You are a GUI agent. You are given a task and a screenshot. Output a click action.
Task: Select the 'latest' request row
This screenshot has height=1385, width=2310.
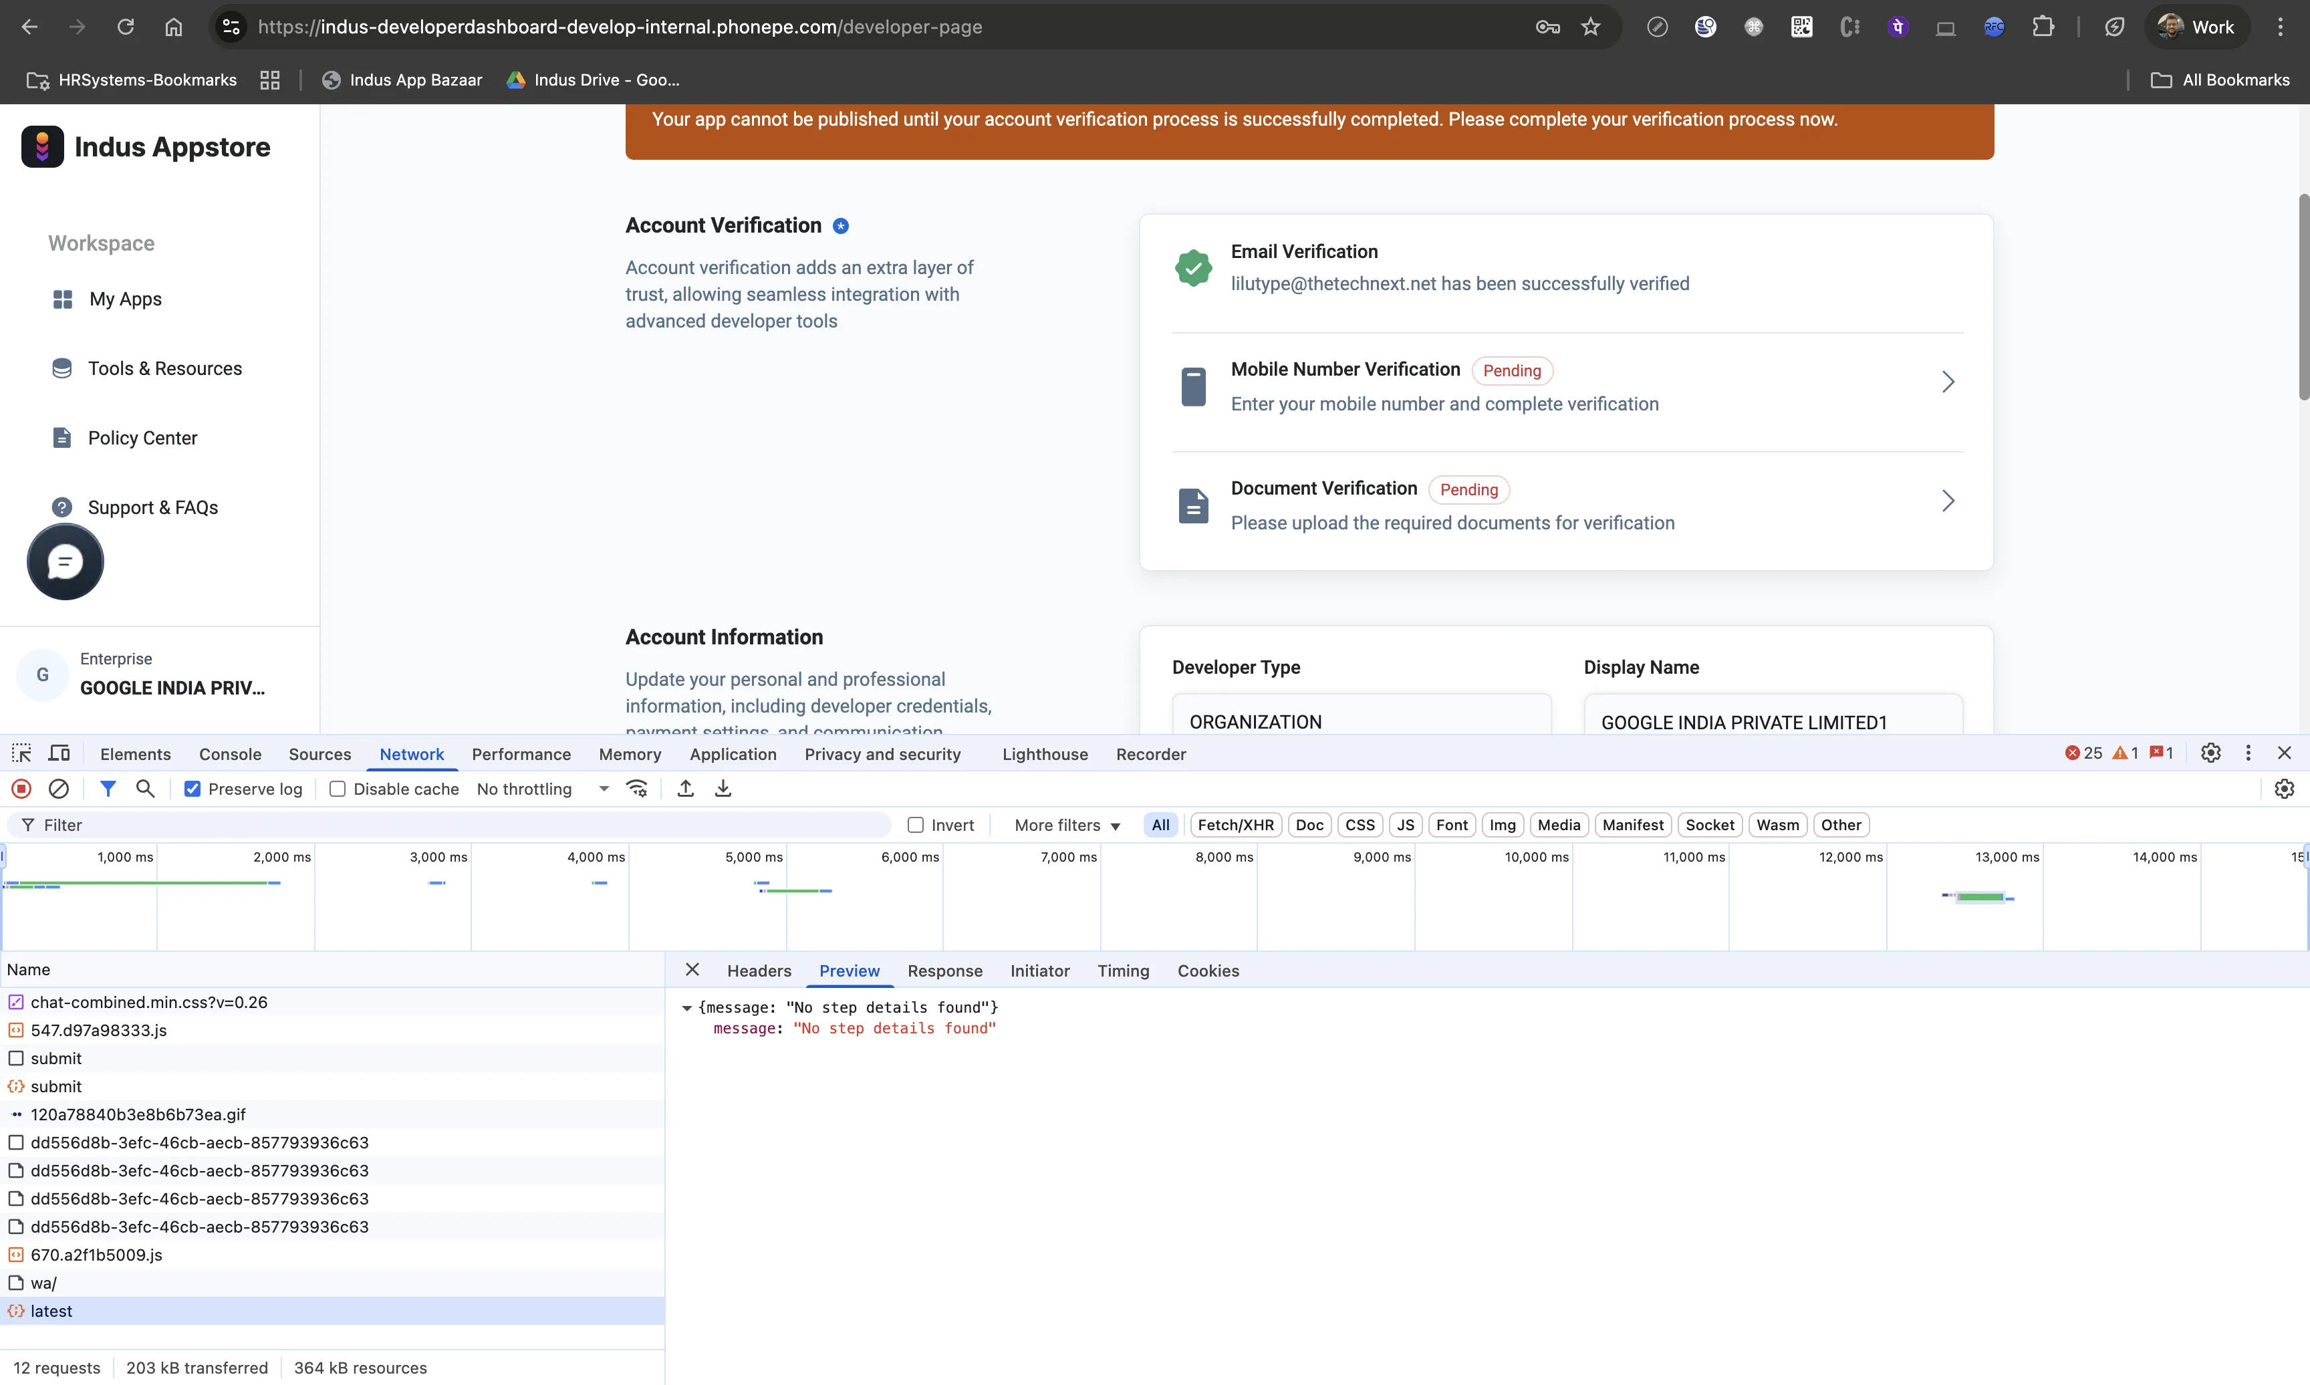tap(332, 1311)
